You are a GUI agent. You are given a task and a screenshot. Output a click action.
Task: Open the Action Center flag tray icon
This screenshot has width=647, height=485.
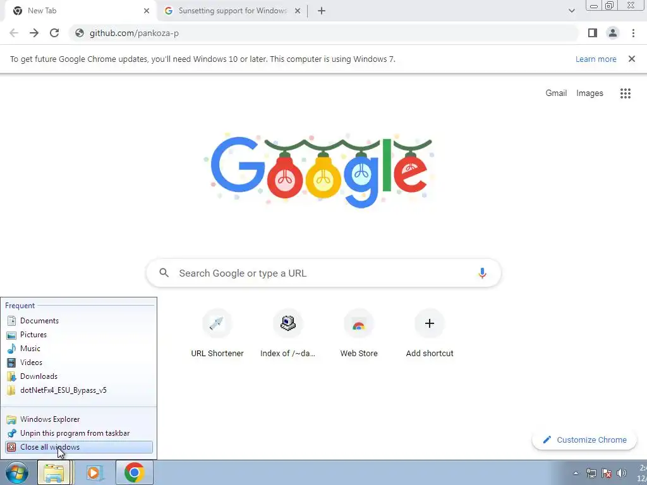click(606, 473)
